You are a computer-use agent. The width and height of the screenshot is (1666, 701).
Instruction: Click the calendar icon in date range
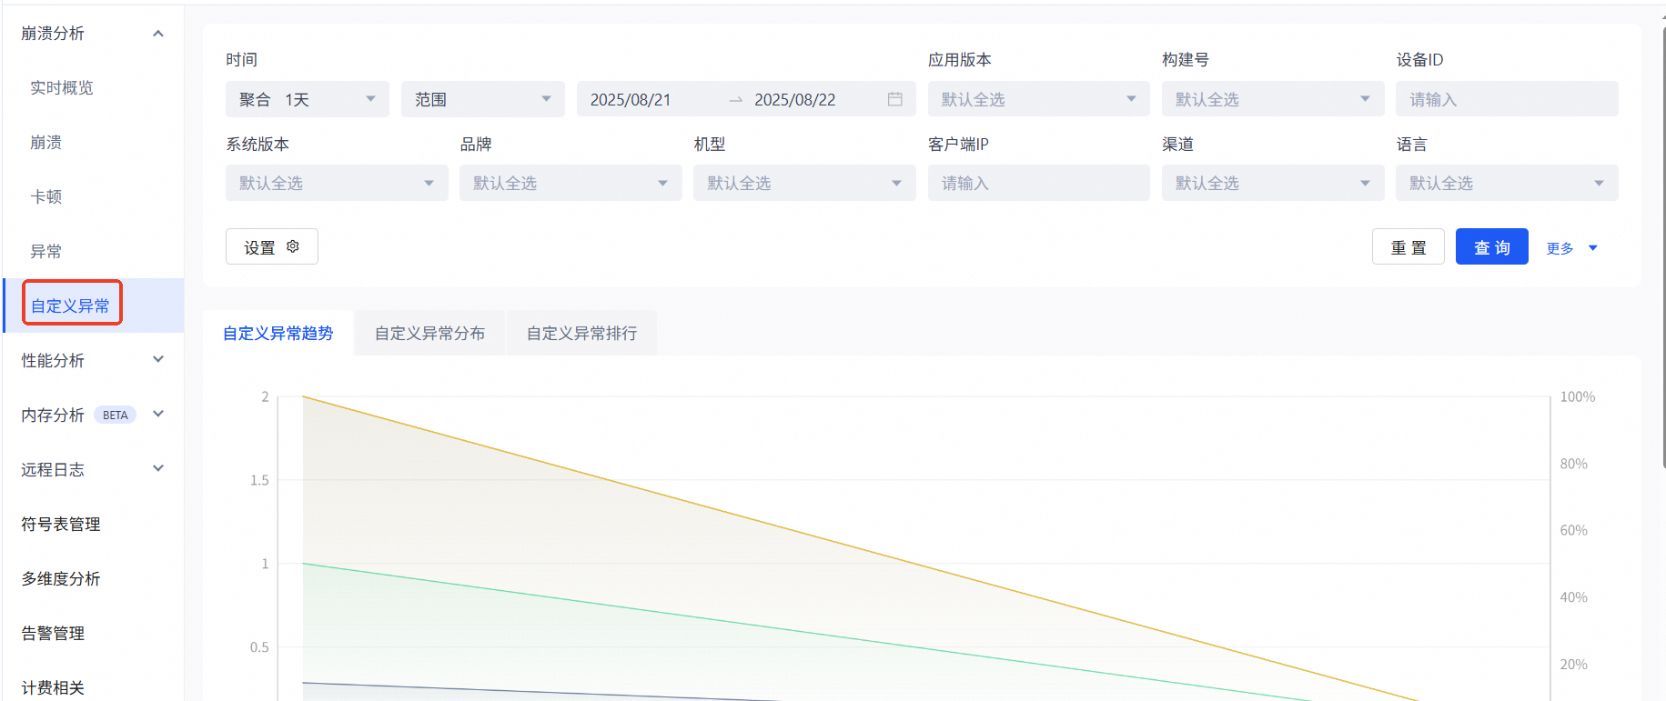[895, 99]
